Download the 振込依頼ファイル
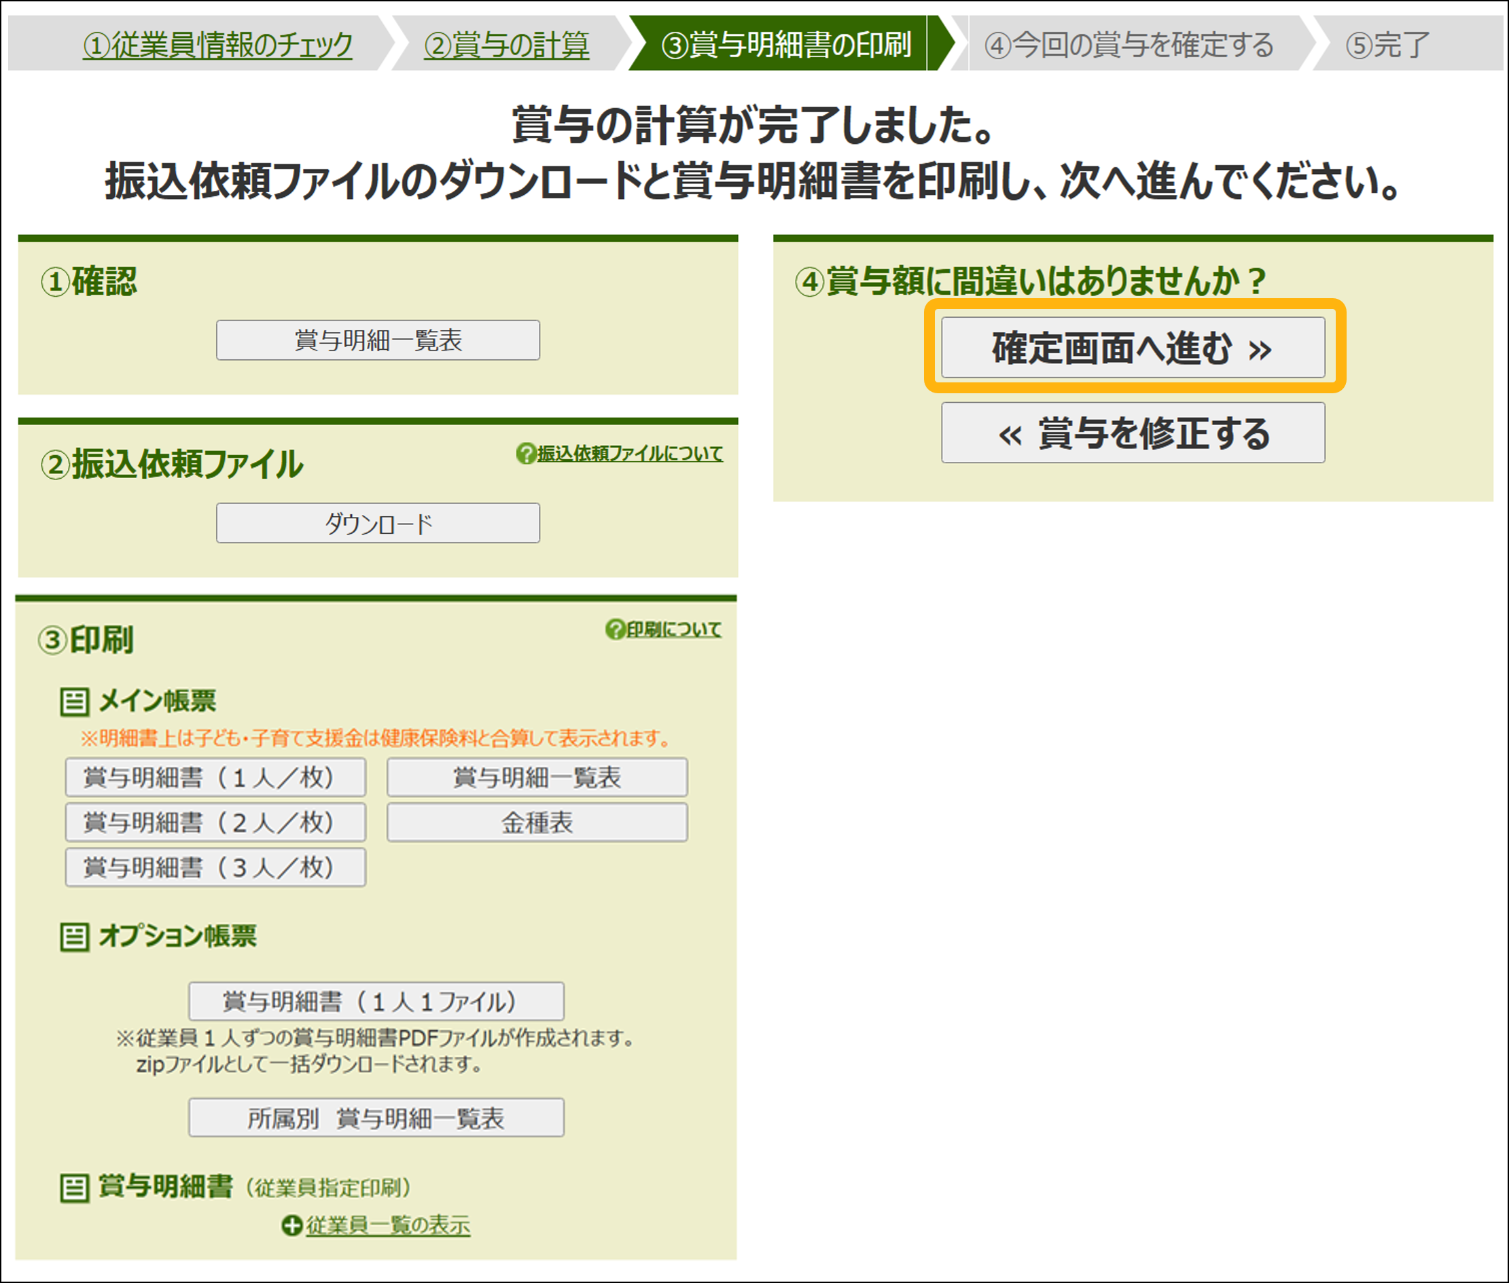This screenshot has height=1283, width=1509. click(378, 523)
